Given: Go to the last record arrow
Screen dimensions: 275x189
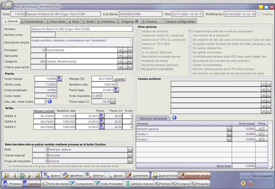Looking at the screenshot, I should (x=37, y=175).
